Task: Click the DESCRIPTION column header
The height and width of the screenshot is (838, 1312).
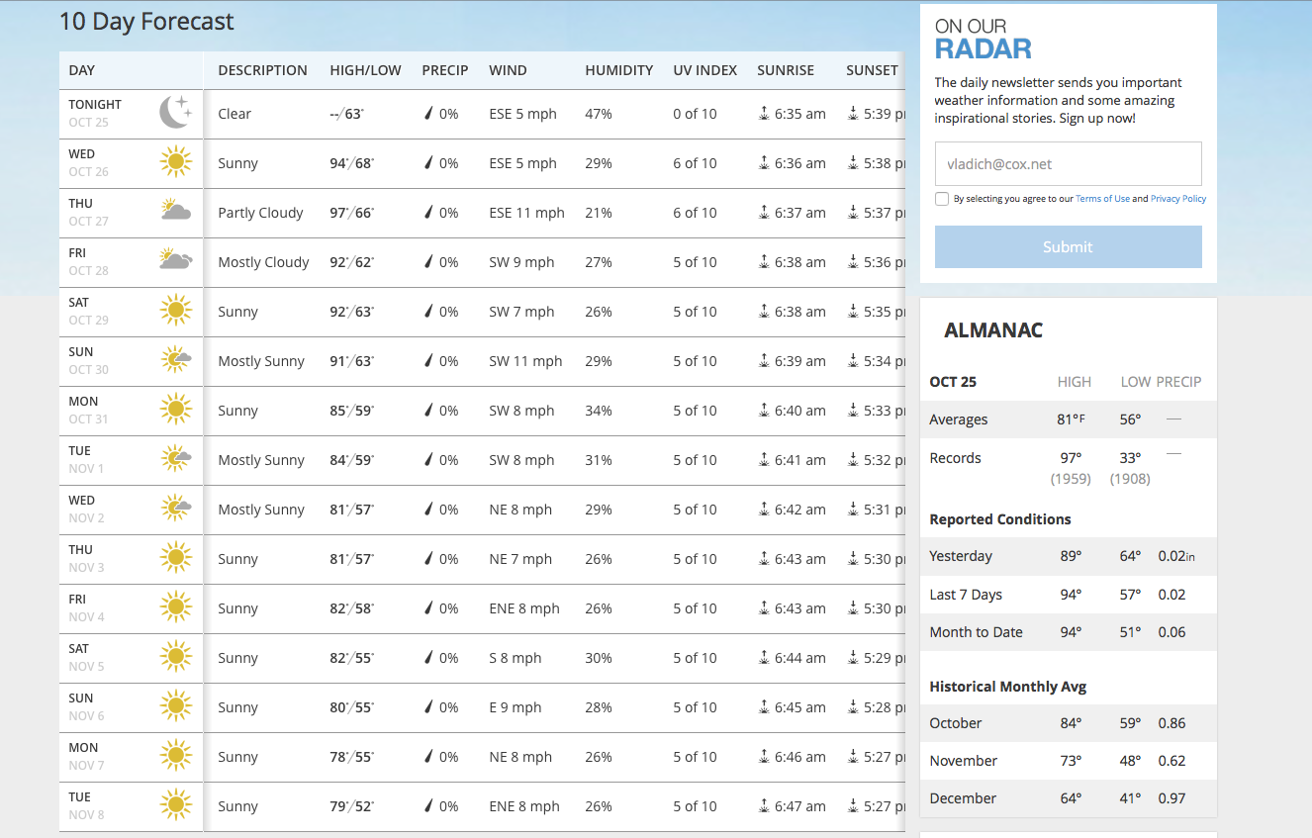Action: (262, 70)
